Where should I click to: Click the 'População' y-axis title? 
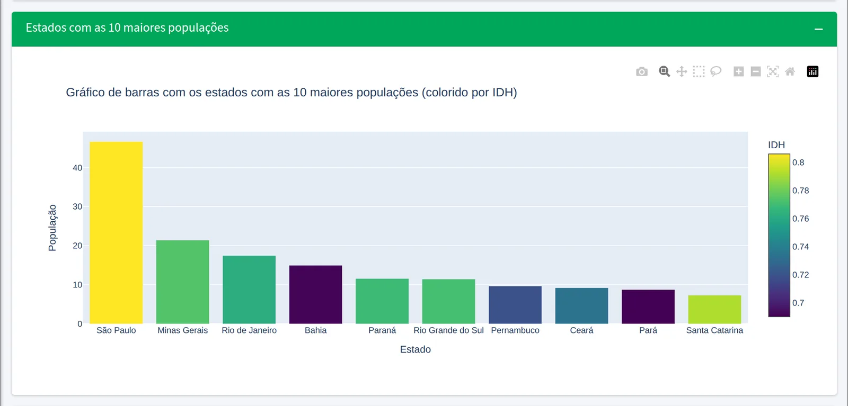52,228
